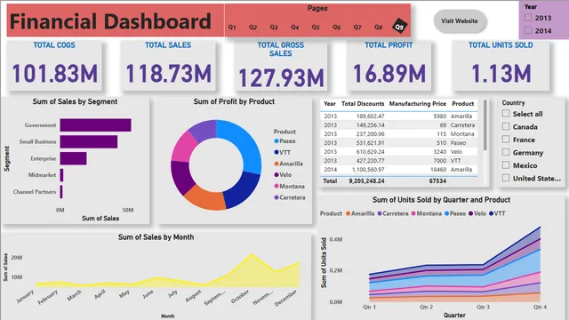The width and height of the screenshot is (569, 320).
Task: Switch to page Q3
Action: (x=274, y=28)
